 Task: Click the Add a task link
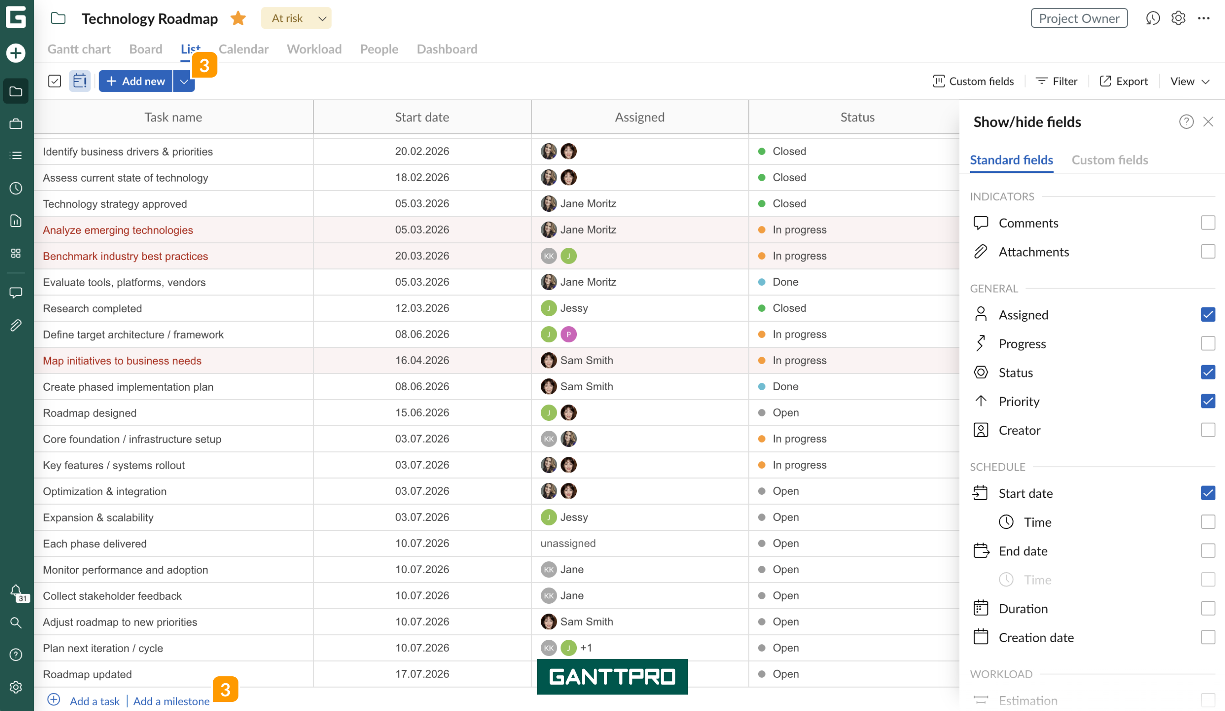pos(95,701)
